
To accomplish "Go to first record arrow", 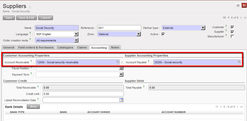I will (224, 18).
